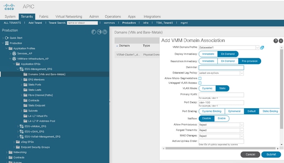The width and height of the screenshot is (284, 163).
Task: Open the Integrations tab
Action: [152, 16]
